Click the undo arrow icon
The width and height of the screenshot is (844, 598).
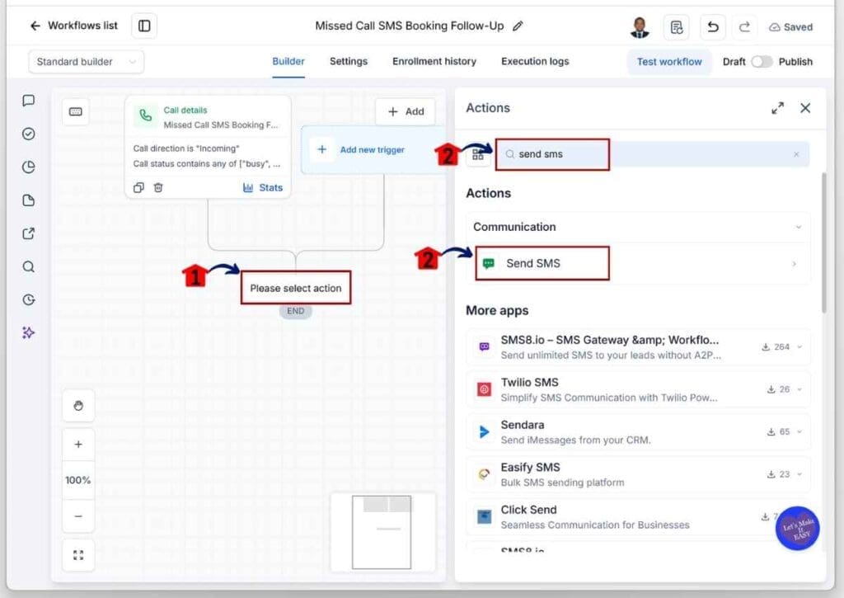pyautogui.click(x=713, y=26)
